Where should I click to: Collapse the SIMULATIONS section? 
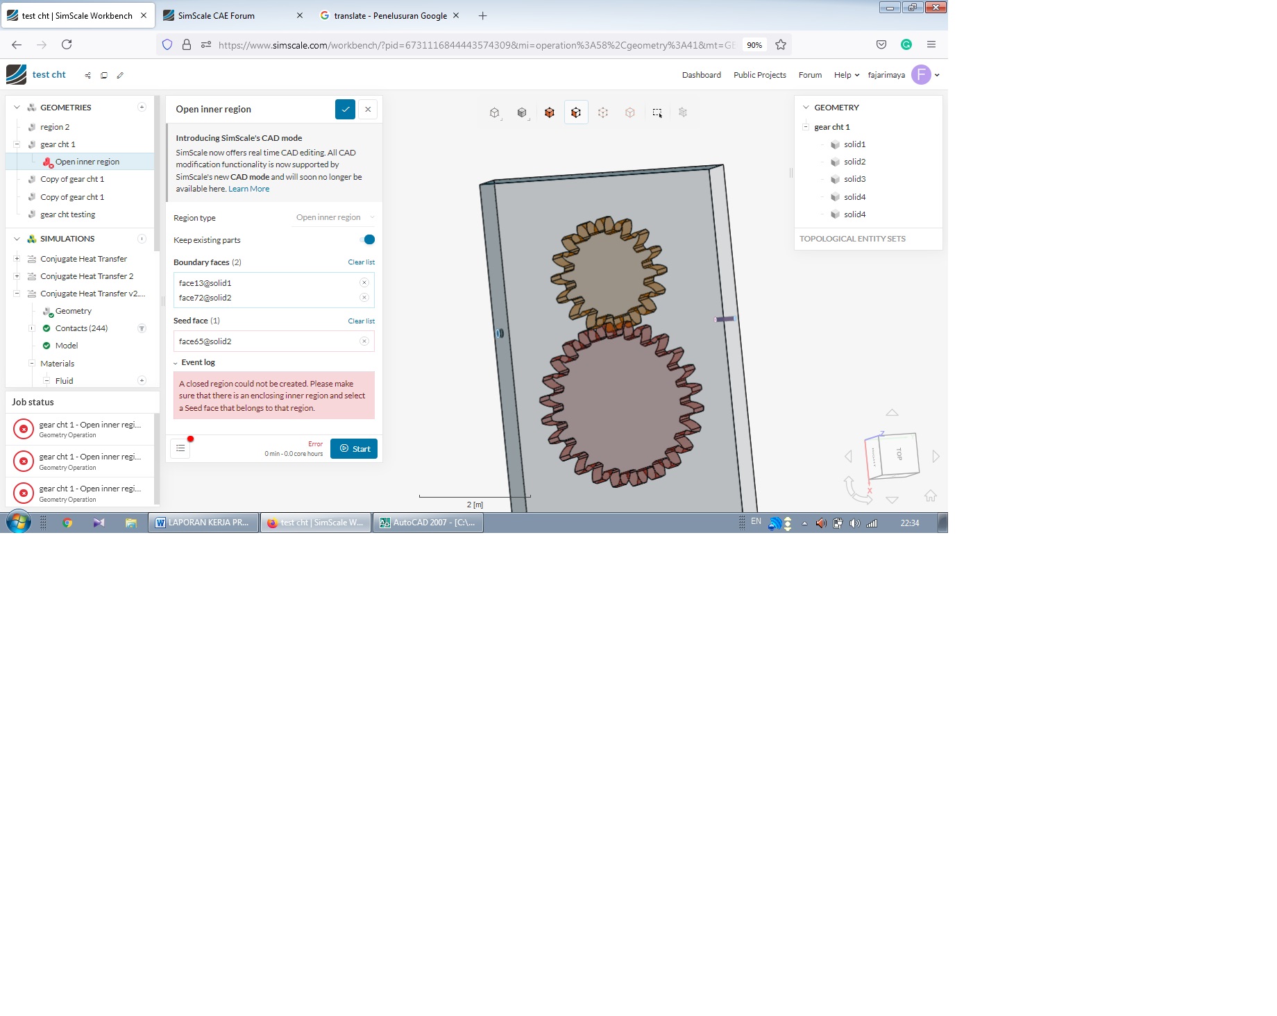point(17,239)
